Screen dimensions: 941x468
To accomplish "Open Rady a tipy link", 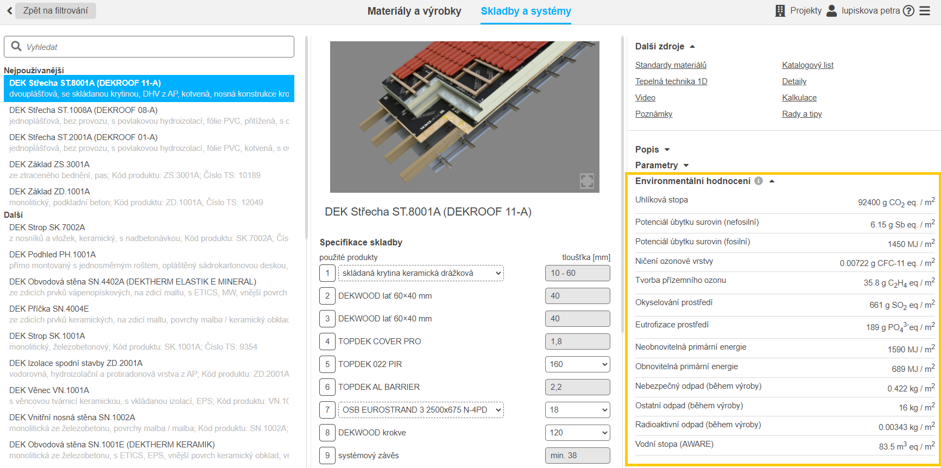I will click(x=802, y=114).
